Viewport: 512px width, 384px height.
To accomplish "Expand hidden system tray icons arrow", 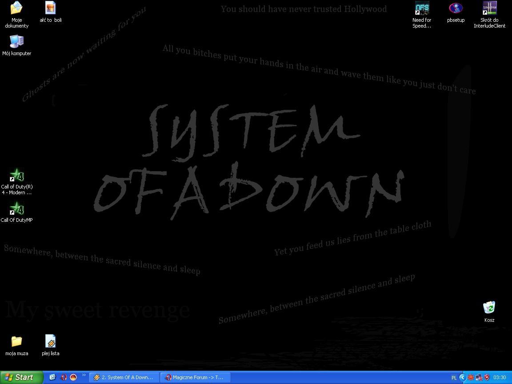I will click(x=462, y=377).
